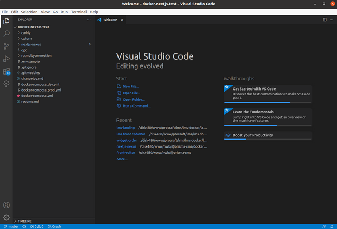Open Git Graph from status bar
Viewport: 337px width, 229px height.
pos(54,226)
